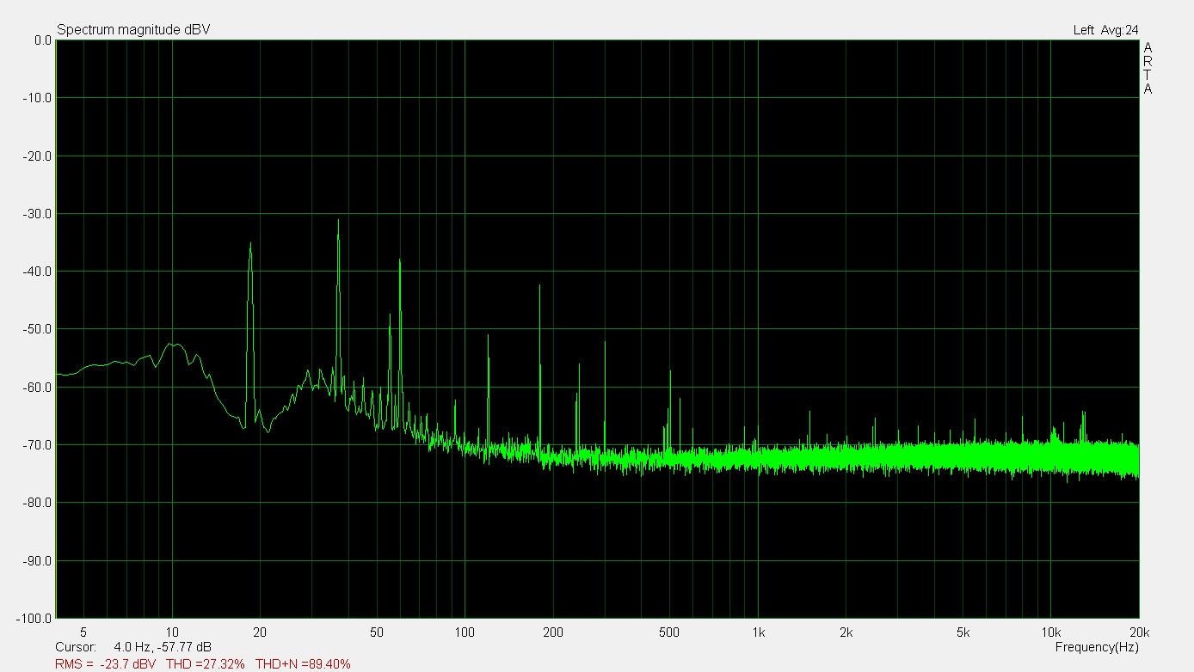Click the 0.0 y-axis label

(x=41, y=40)
